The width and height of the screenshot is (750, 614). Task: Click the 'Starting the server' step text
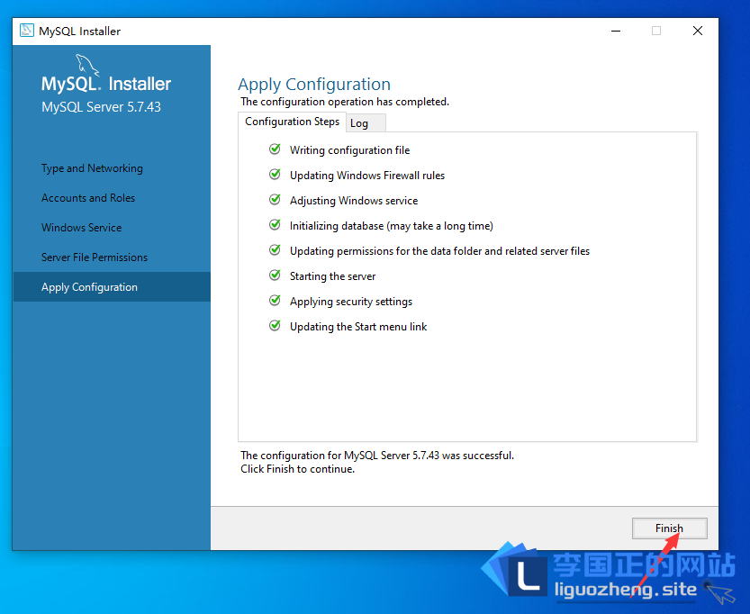click(333, 276)
